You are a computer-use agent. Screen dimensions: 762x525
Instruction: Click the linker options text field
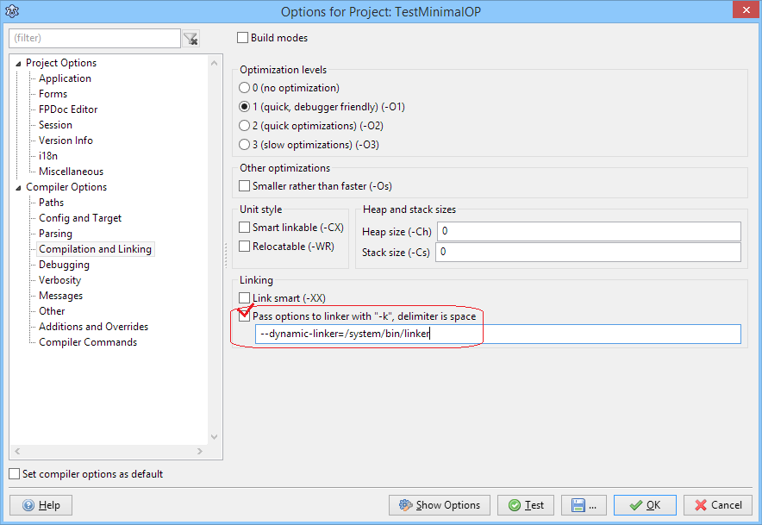[x=497, y=334]
